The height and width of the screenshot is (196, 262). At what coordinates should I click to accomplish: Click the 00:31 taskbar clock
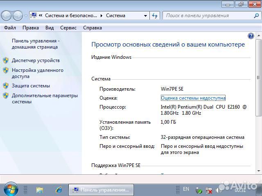point(240,190)
